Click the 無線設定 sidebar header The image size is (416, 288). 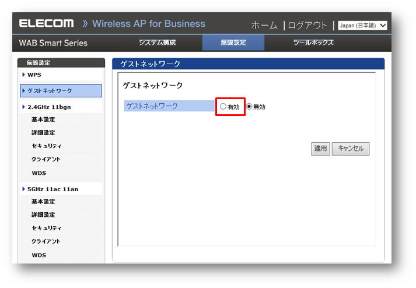click(61, 62)
